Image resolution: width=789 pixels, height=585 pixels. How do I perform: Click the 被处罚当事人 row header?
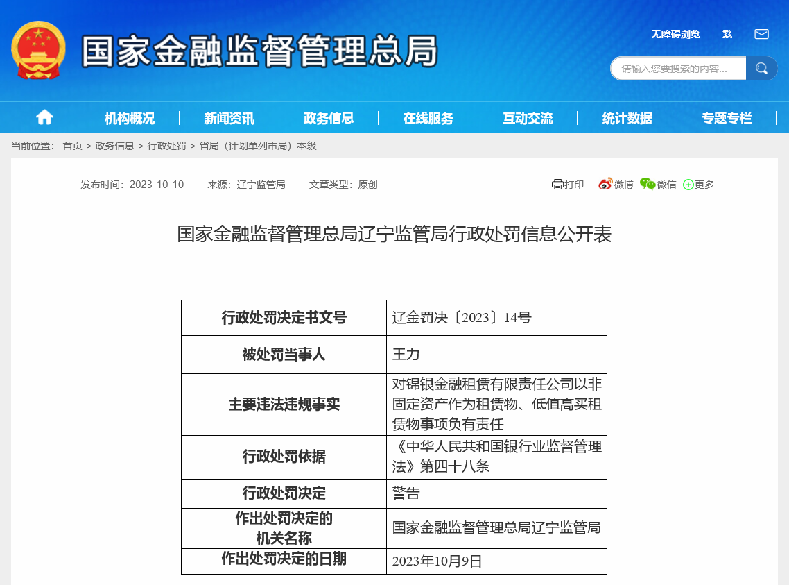(x=284, y=355)
